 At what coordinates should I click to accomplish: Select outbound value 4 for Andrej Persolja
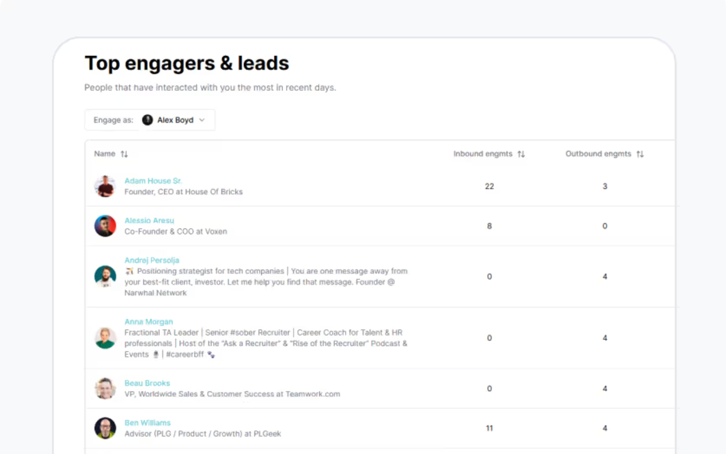(605, 276)
